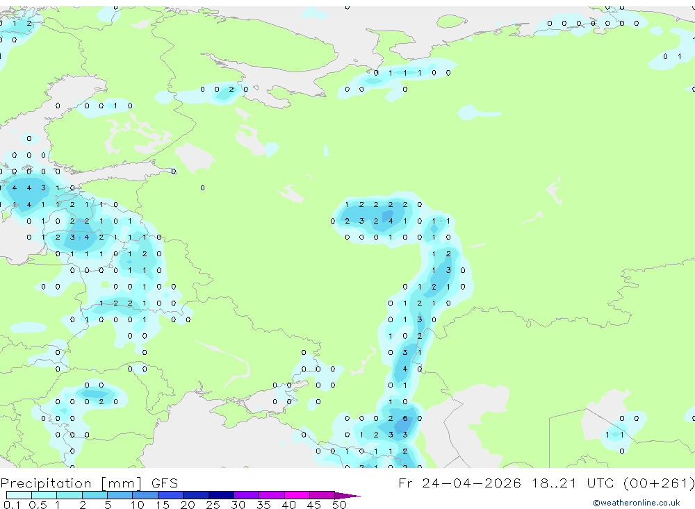Pick the legend swatch between 2 and 5

click(x=95, y=495)
